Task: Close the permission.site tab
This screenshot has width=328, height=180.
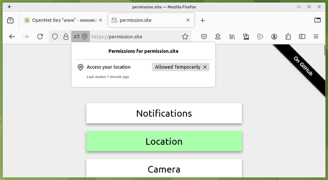Action: 188,20
